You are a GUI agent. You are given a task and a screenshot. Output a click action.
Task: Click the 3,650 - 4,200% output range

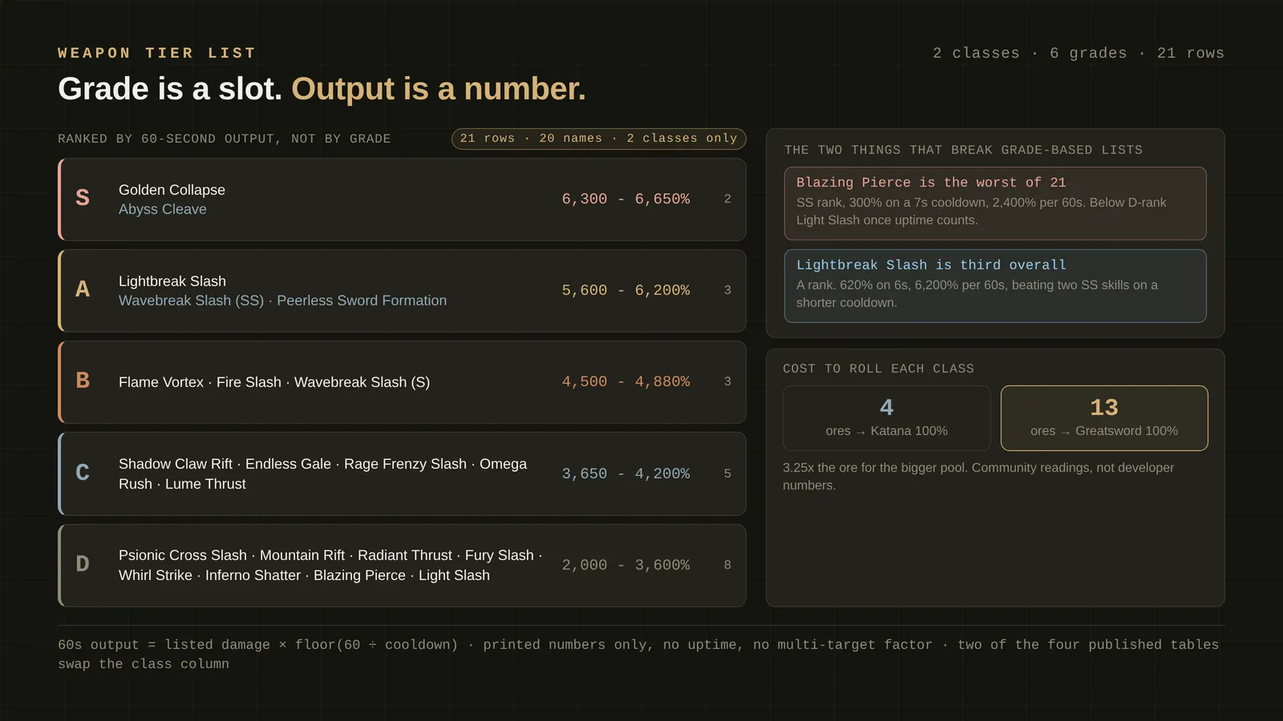pyautogui.click(x=625, y=473)
